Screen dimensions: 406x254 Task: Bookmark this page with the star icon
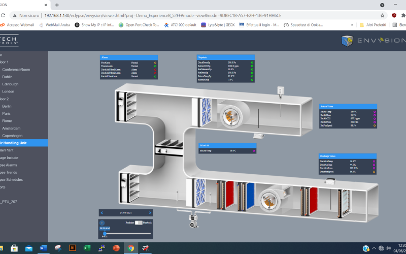click(382, 15)
